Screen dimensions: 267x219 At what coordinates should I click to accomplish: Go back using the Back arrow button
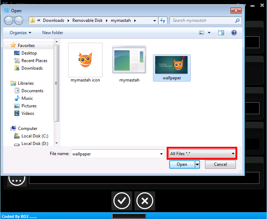click(9, 20)
